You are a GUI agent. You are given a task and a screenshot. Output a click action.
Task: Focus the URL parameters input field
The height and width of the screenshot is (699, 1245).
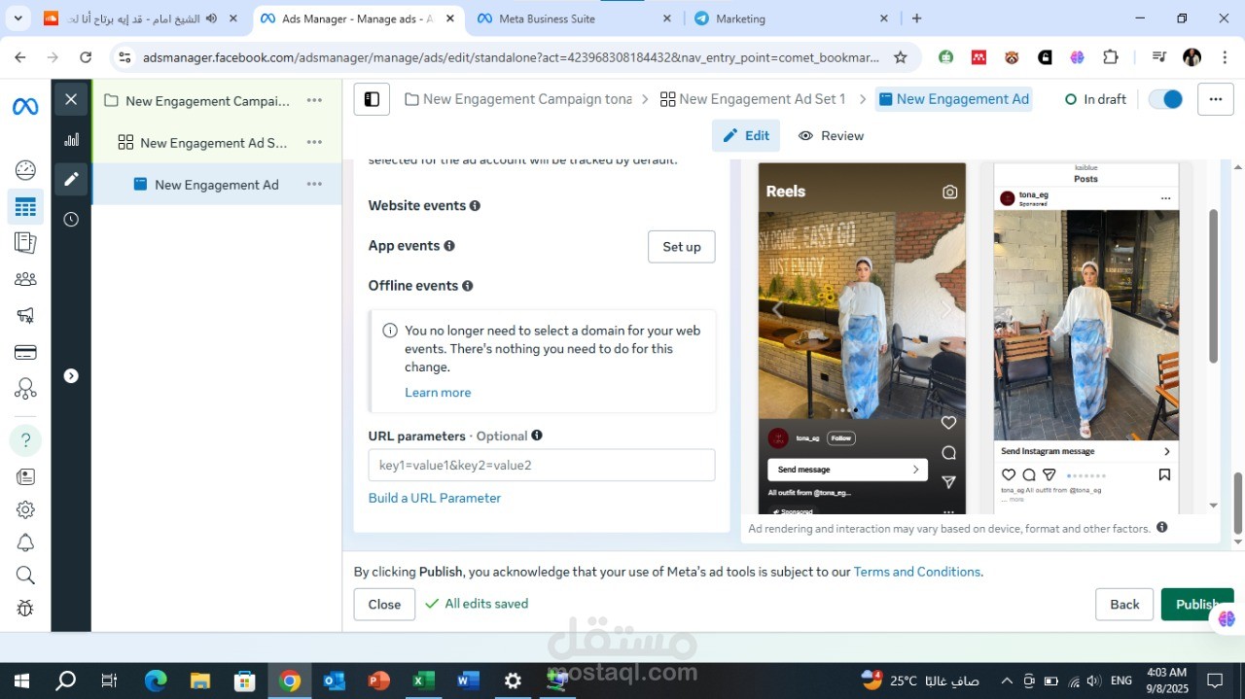click(542, 465)
